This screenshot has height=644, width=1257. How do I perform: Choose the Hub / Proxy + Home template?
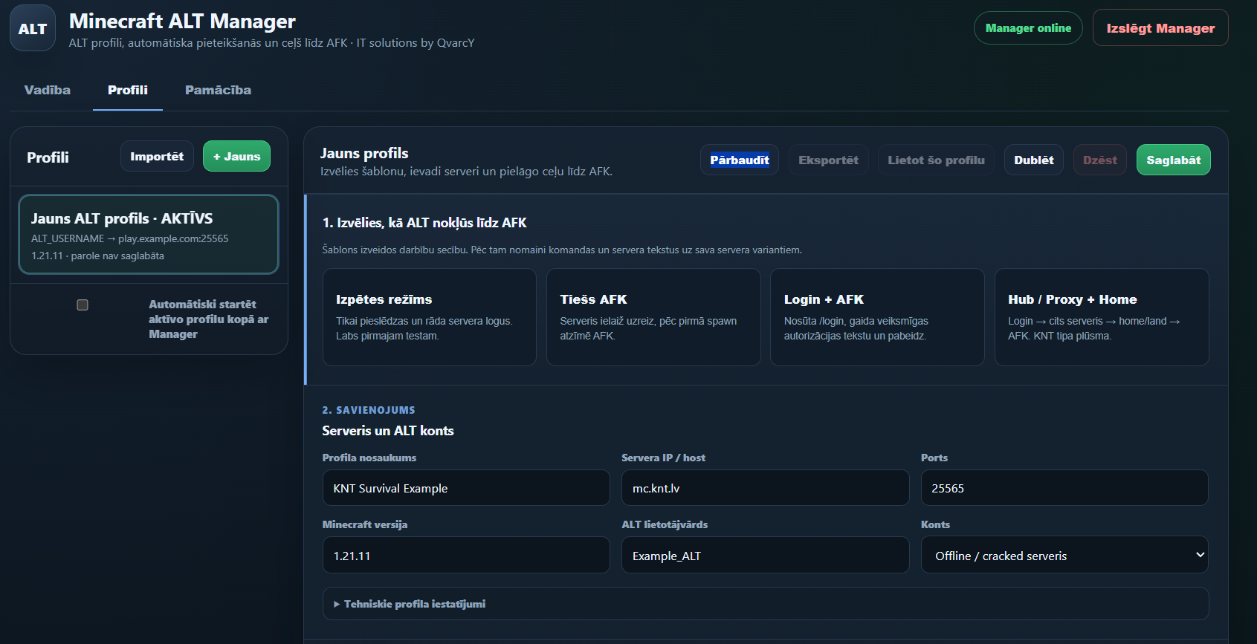click(1102, 317)
